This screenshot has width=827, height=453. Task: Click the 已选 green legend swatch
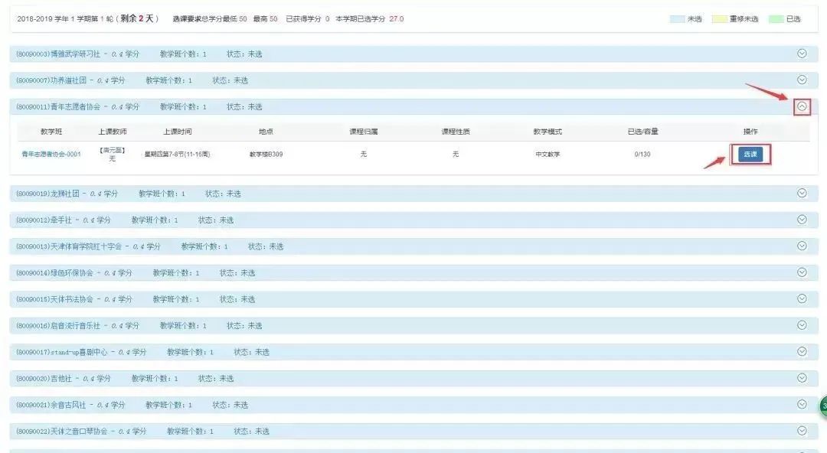(776, 19)
